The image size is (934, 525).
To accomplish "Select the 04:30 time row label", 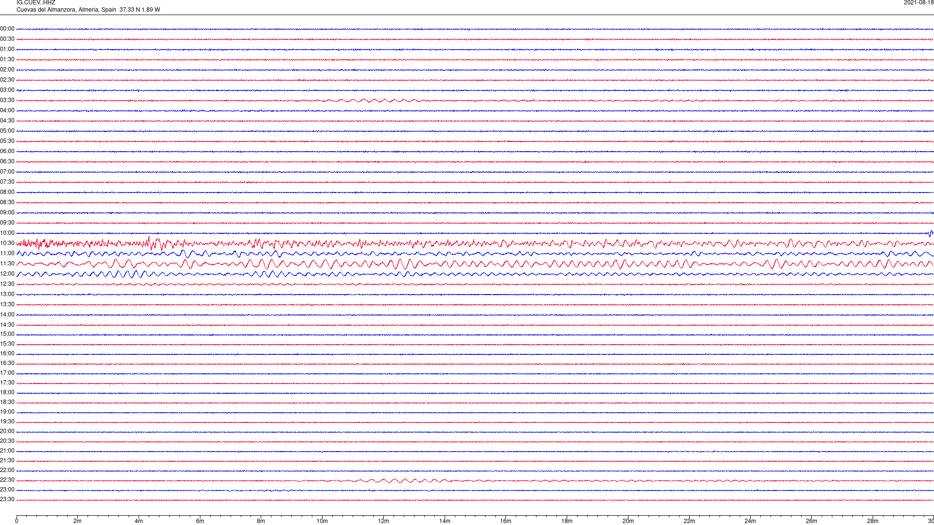I will tap(7, 121).
